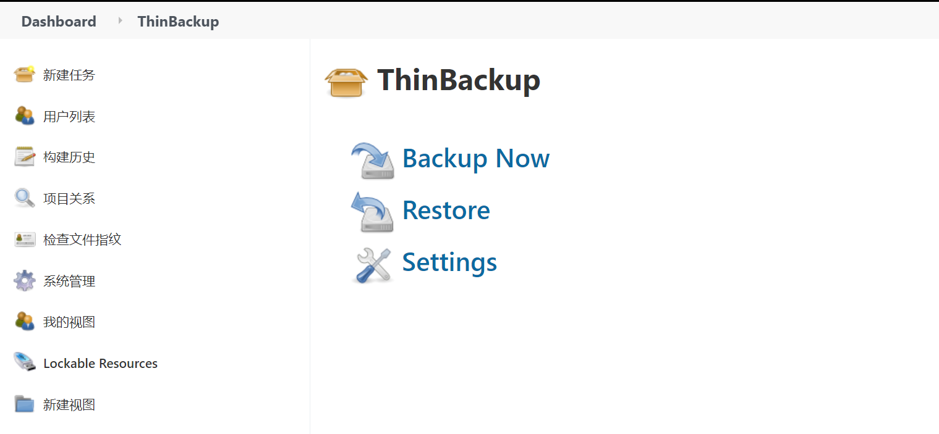Click the 项目关系 magnifier icon
Viewport: 939px width, 434px height.
click(x=25, y=198)
